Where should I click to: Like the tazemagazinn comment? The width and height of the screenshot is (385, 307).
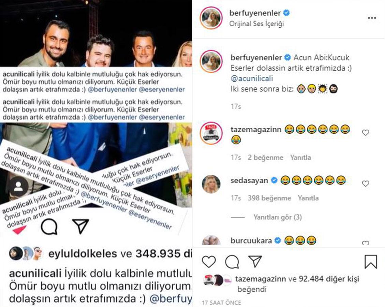(x=366, y=133)
